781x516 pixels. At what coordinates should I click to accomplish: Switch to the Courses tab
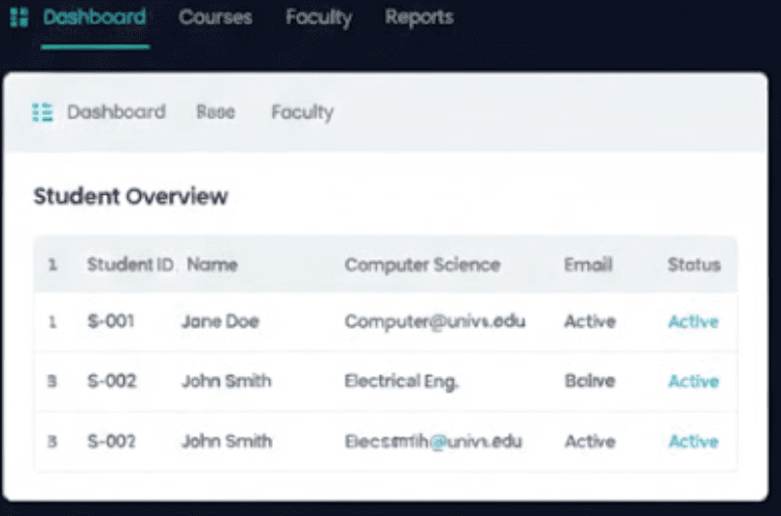point(215,17)
